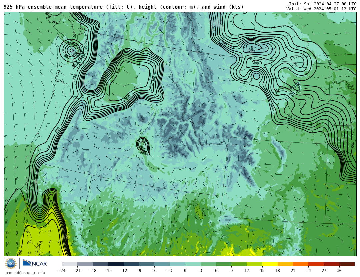Pick the teal swatch between -6 and -3
The height and width of the screenshot is (277, 360).
(x=162, y=264)
